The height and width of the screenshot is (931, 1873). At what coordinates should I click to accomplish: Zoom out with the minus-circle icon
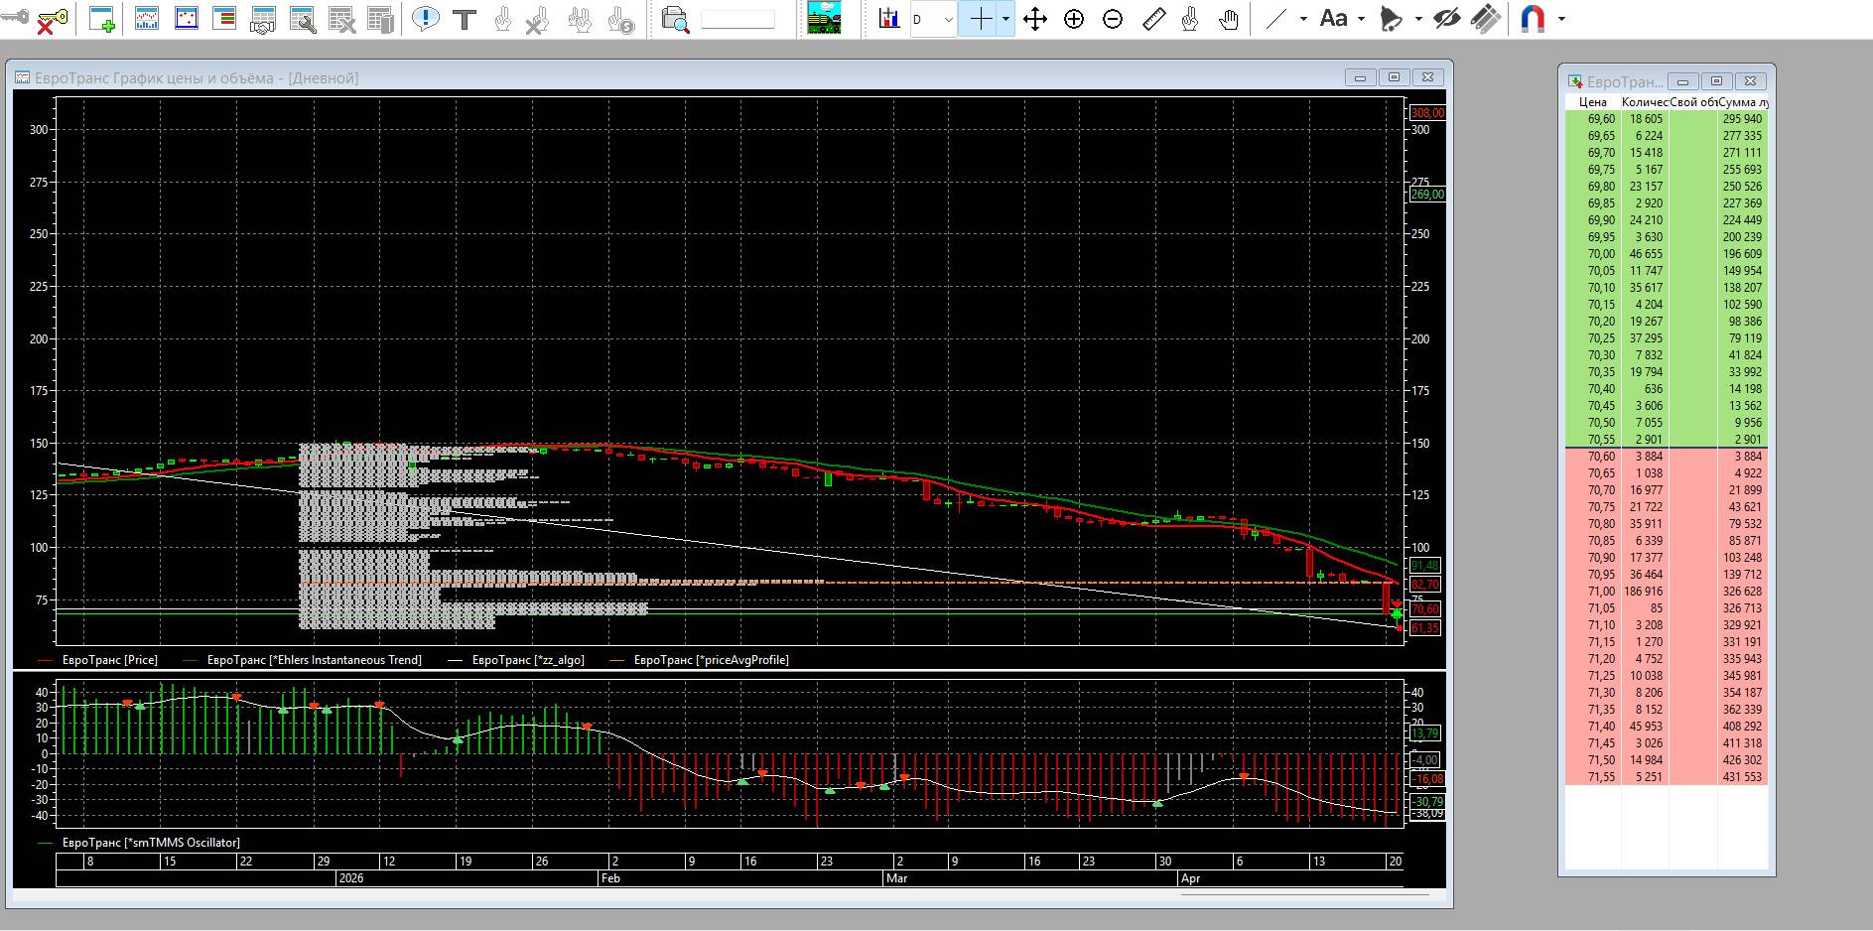tap(1113, 19)
